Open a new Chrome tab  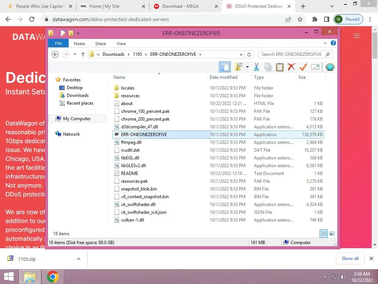click(303, 7)
